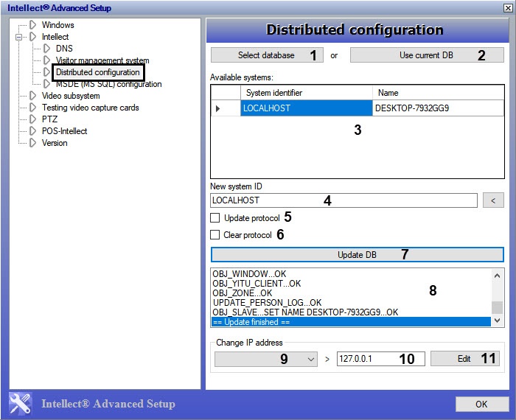Click the System identifier column header

click(x=307, y=93)
